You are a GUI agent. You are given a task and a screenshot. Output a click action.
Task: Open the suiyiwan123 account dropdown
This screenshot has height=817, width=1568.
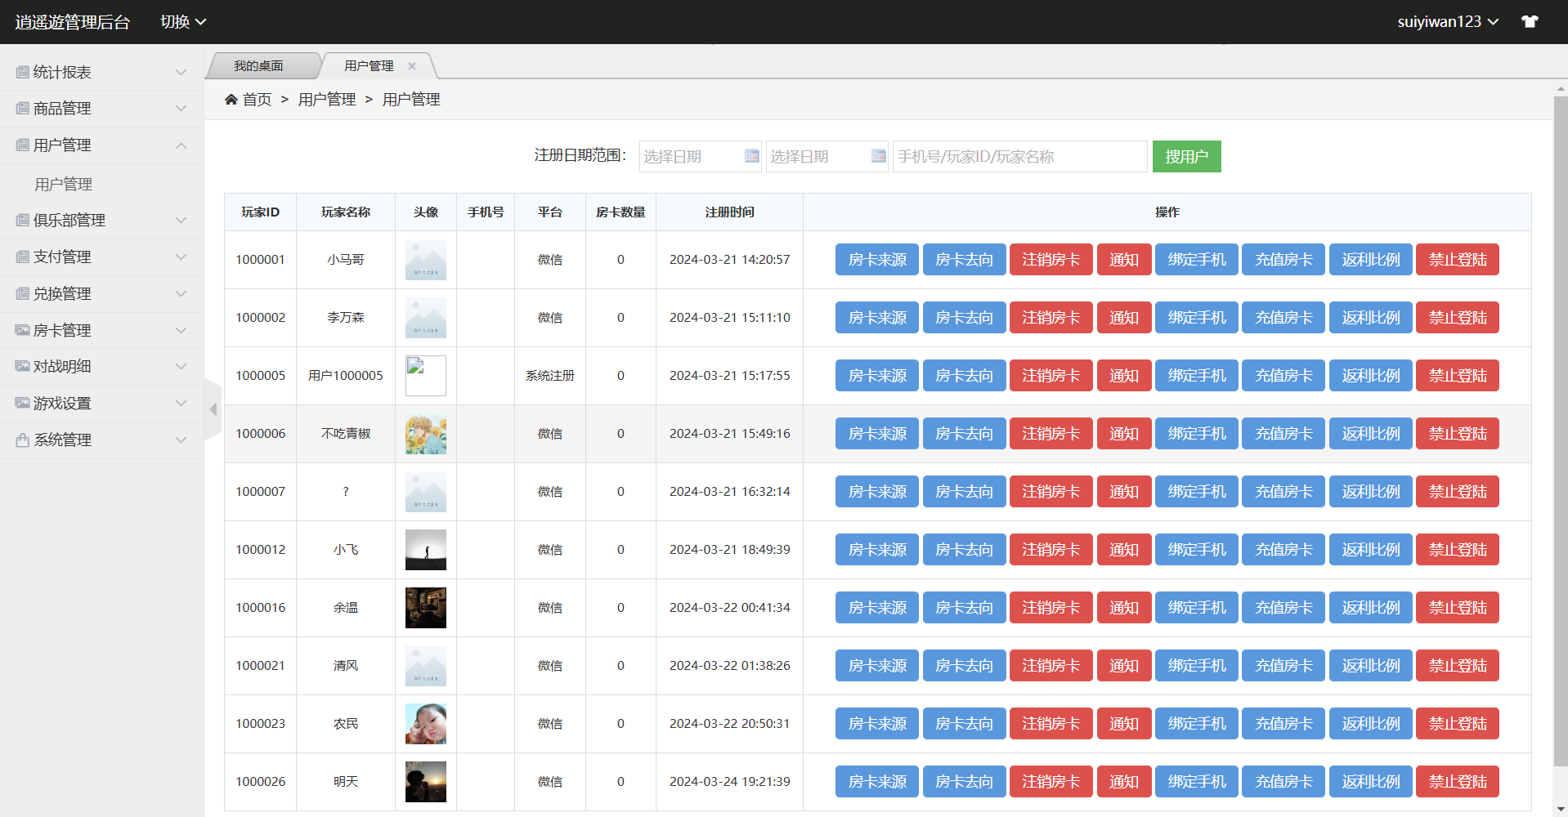(x=1447, y=22)
